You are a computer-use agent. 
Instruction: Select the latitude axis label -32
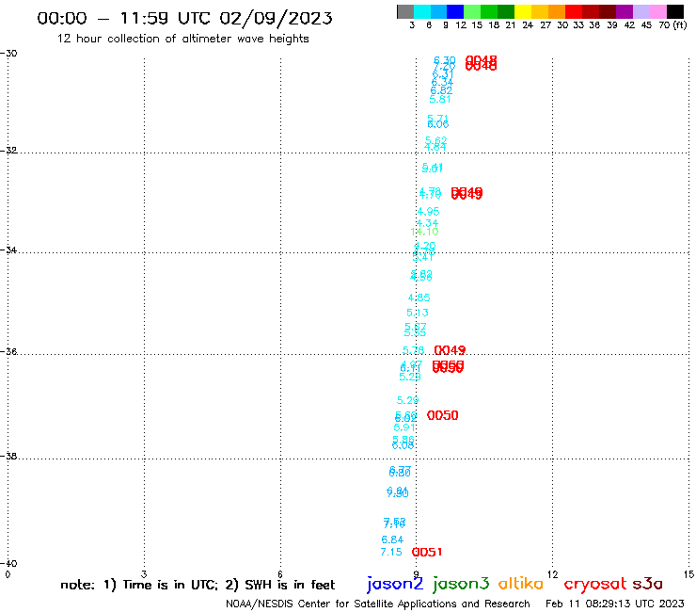point(8,151)
